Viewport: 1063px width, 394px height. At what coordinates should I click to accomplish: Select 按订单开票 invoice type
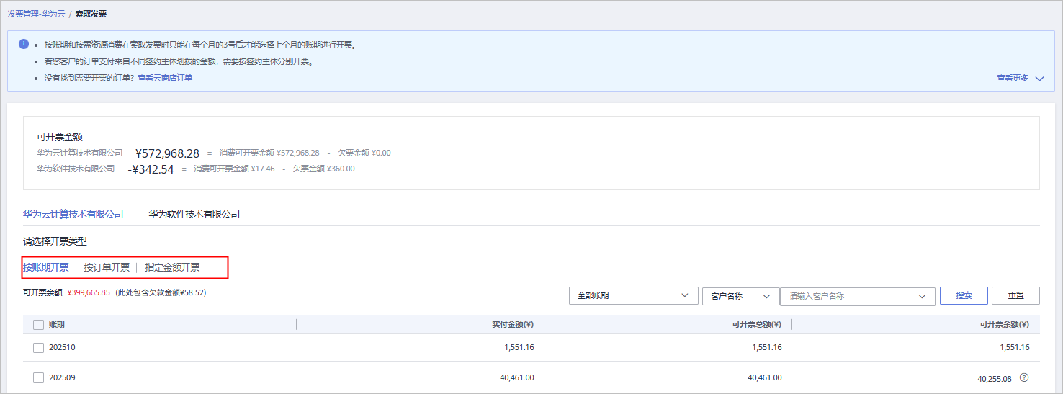pyautogui.click(x=107, y=267)
